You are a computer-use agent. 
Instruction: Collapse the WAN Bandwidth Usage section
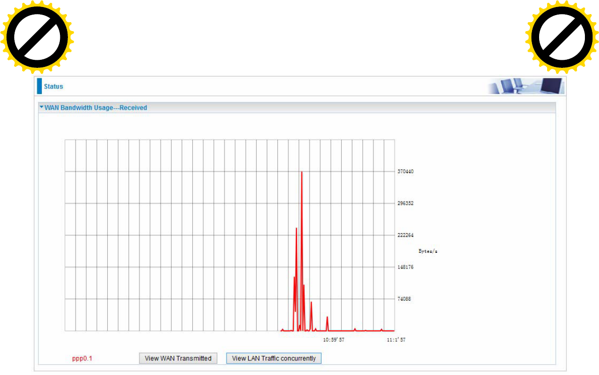click(x=41, y=107)
